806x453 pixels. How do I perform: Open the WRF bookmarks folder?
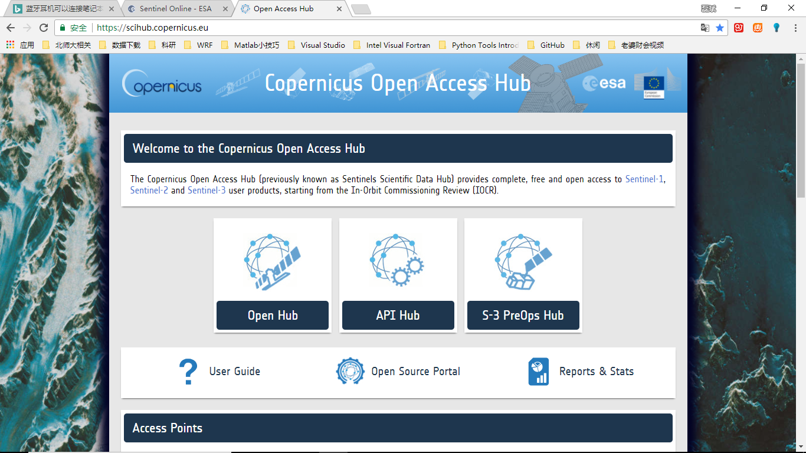pos(199,45)
